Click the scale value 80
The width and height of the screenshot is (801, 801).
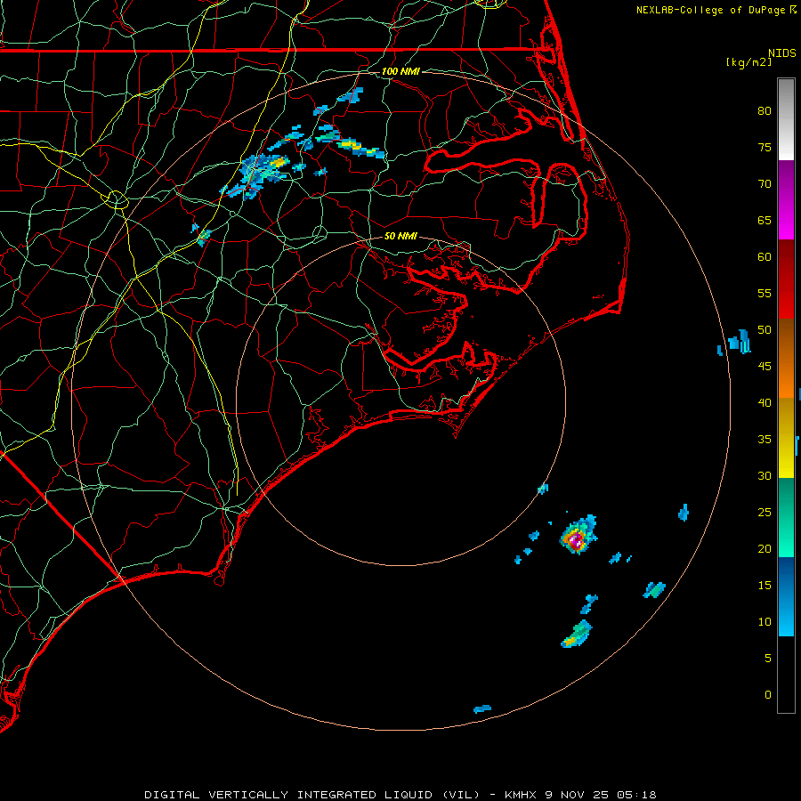point(765,111)
